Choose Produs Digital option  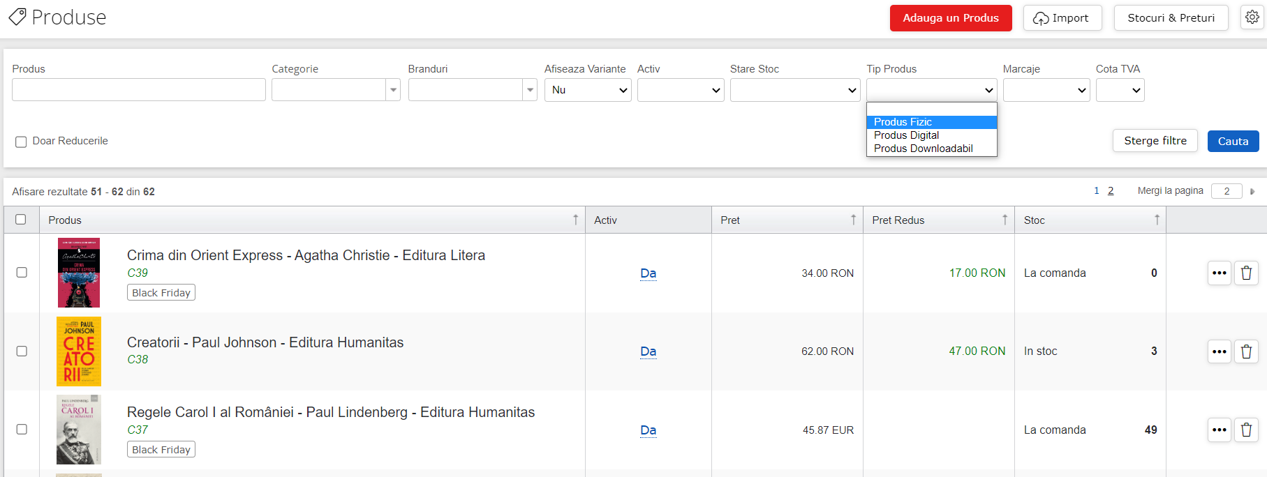931,135
